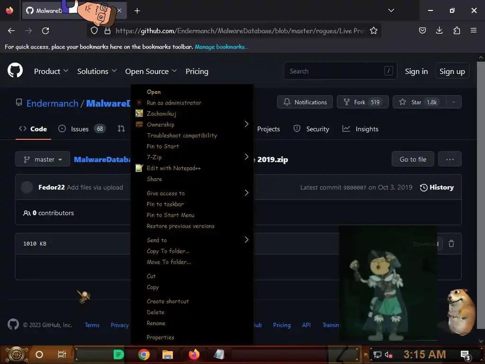This screenshot has width=485, height=364.
Task: Focus GitHub search field
Action: click(340, 71)
